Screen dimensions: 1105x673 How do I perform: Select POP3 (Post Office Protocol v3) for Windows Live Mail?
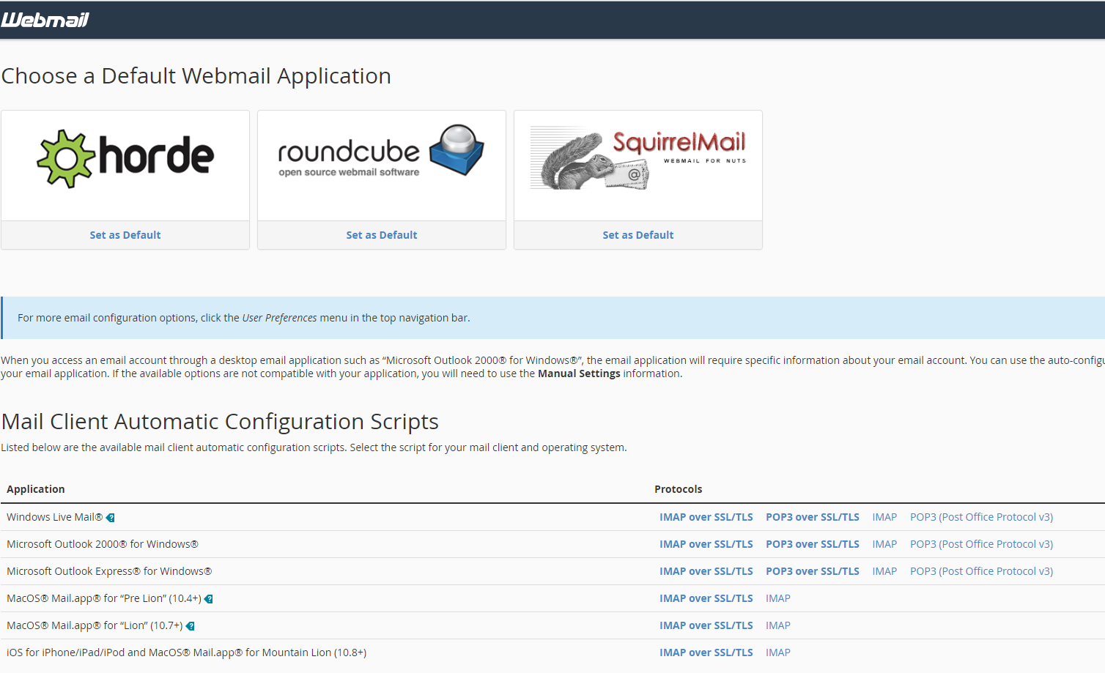coord(981,517)
